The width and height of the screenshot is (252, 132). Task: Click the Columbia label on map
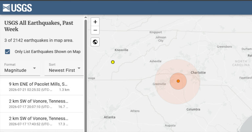tap(193, 109)
